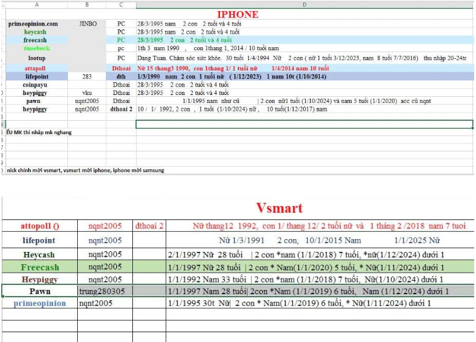Screen dimensions: 476x342
Task: Click nqnt2005 in the Vsmart primeopinion row
Action: tap(105, 303)
